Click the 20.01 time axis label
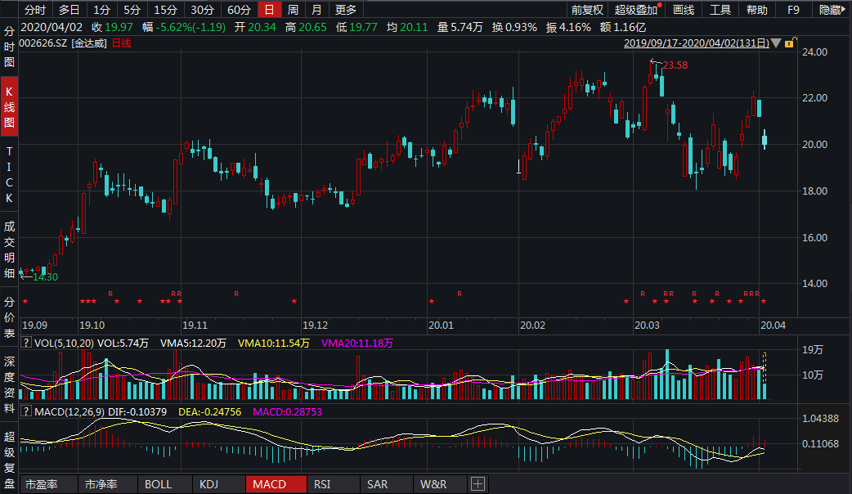852x494 pixels. (x=441, y=325)
